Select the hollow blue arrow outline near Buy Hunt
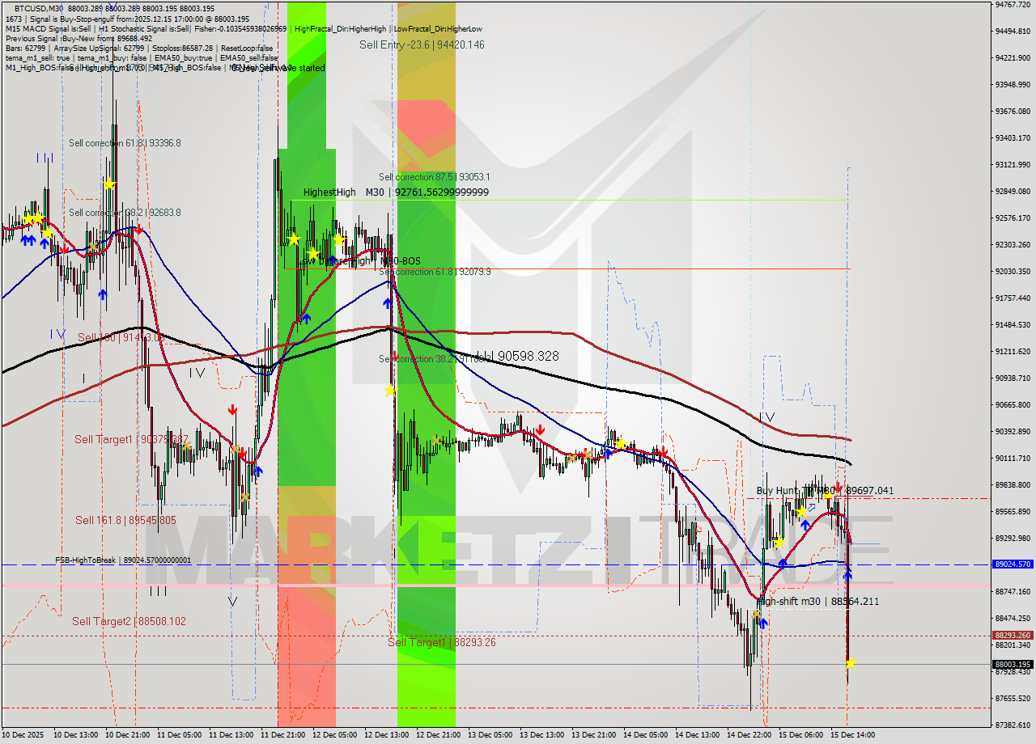The height and width of the screenshot is (744, 1036). [812, 507]
